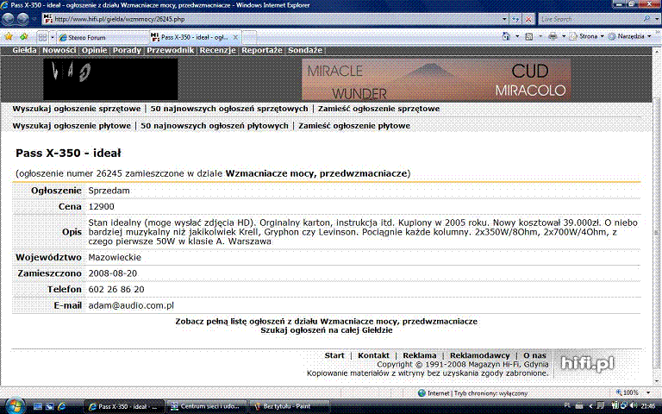Viewport: 662px width, 414px height.
Task: Open the Porady site menu item
Action: [127, 50]
